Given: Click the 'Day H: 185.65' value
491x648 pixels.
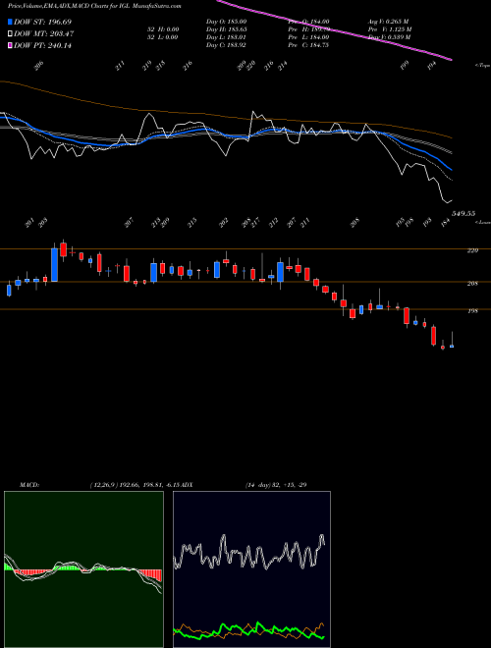Looking at the screenshot, I should [226, 29].
